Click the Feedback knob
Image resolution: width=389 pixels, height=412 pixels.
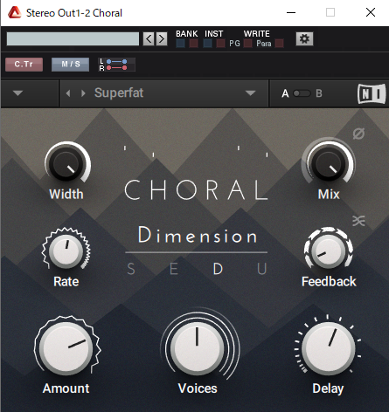click(329, 251)
